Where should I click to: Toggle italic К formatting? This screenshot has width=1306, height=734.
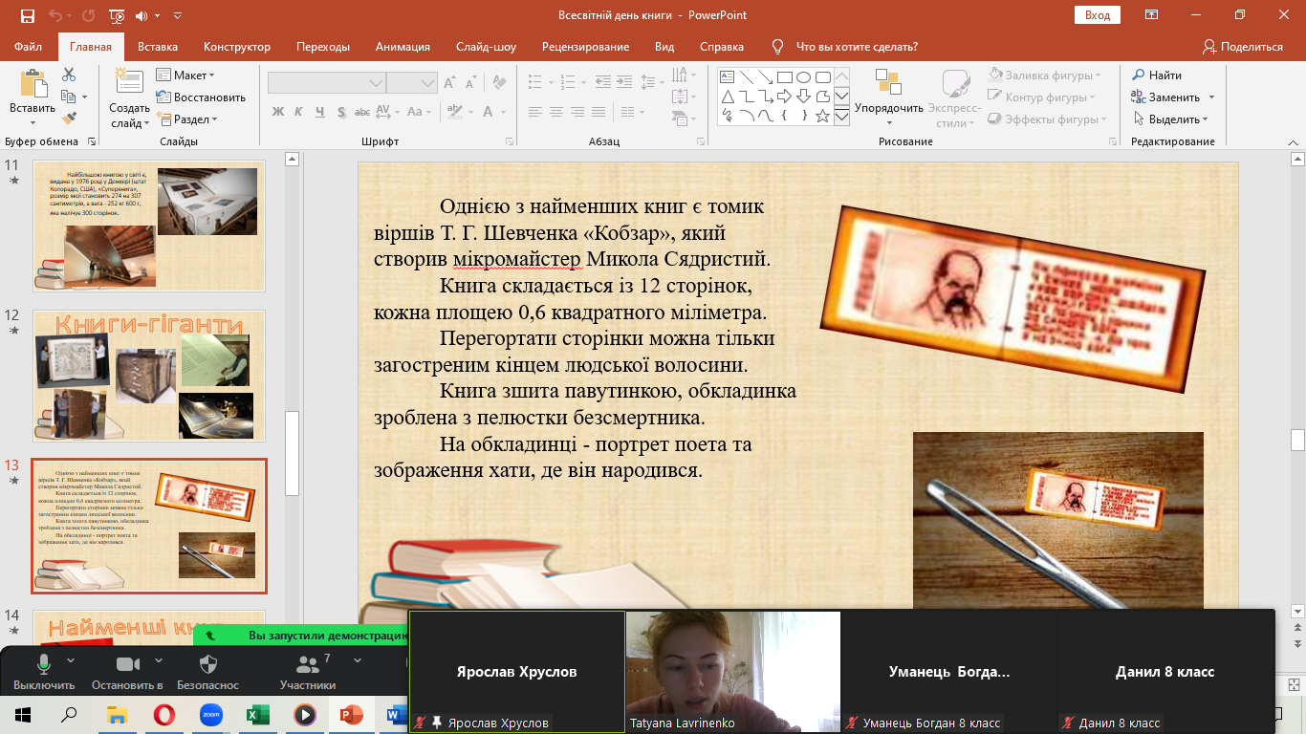pyautogui.click(x=299, y=112)
